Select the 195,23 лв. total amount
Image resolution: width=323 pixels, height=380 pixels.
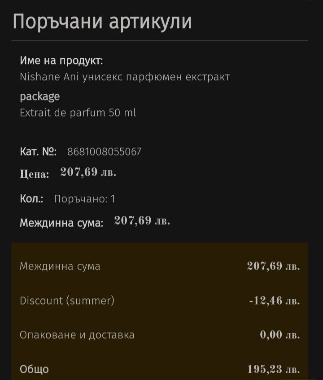pyautogui.click(x=274, y=369)
